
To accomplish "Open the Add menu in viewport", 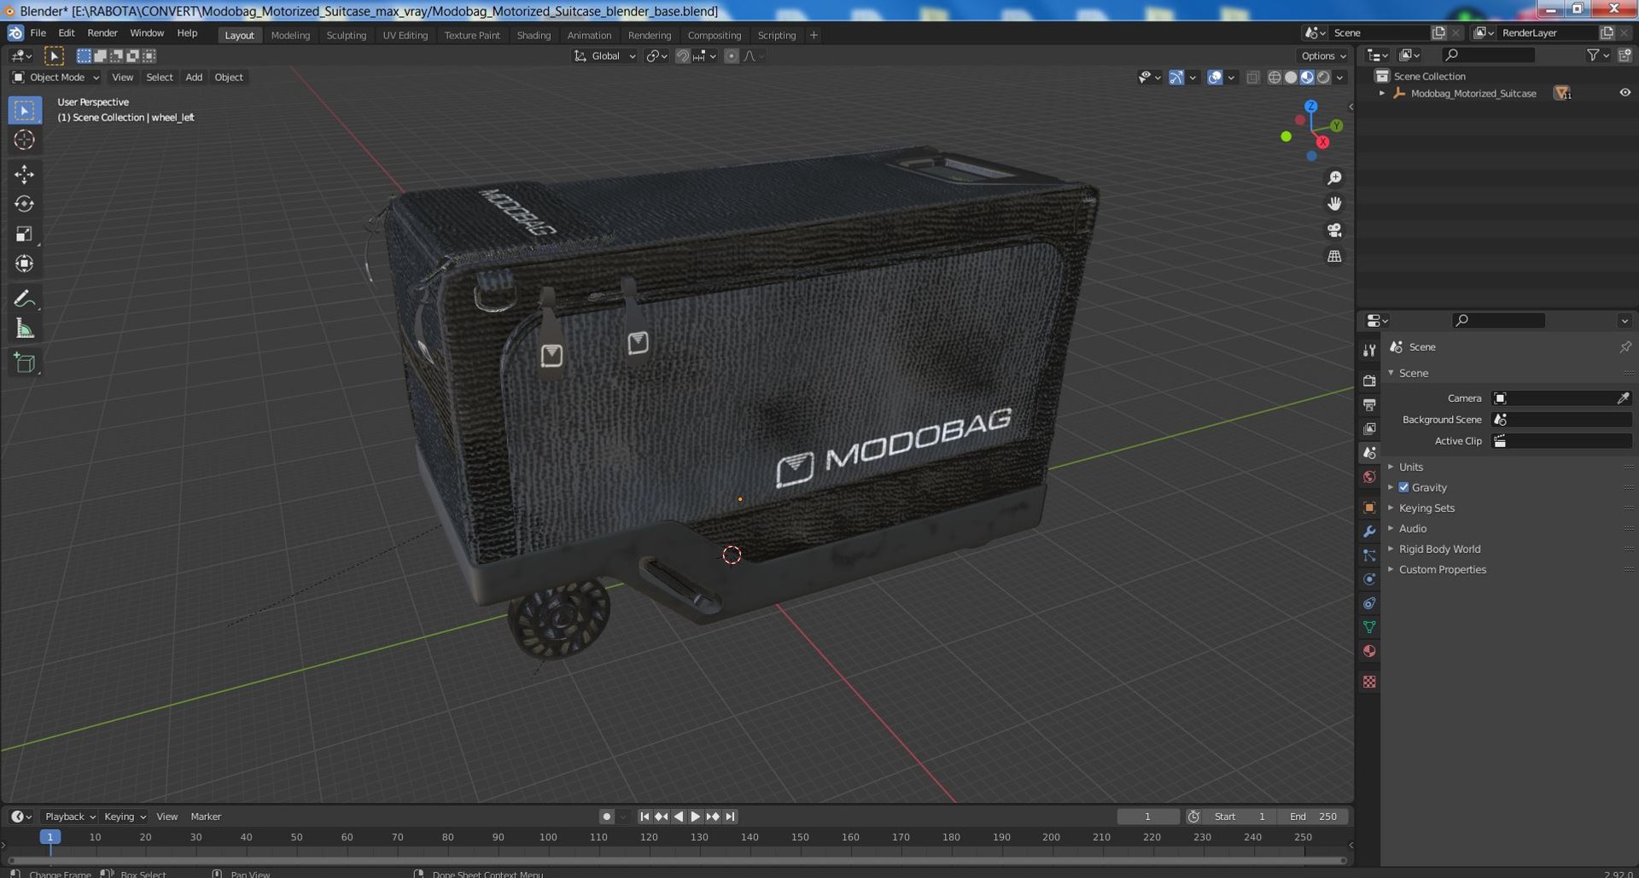I will (194, 78).
